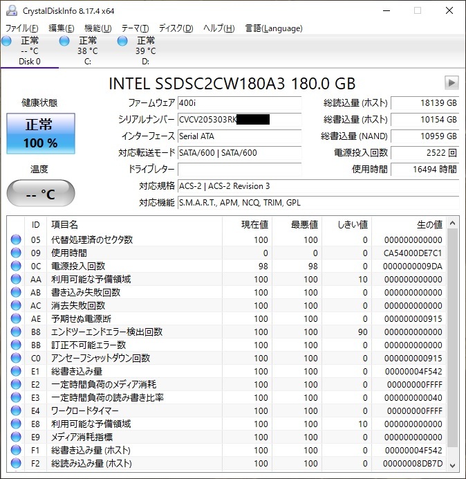Click the status orb for drive C:

64,41
